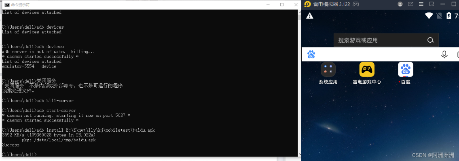The width and height of the screenshot is (459, 161).
Task: Click the command prompt title bar icon
Action: pos(6,4)
